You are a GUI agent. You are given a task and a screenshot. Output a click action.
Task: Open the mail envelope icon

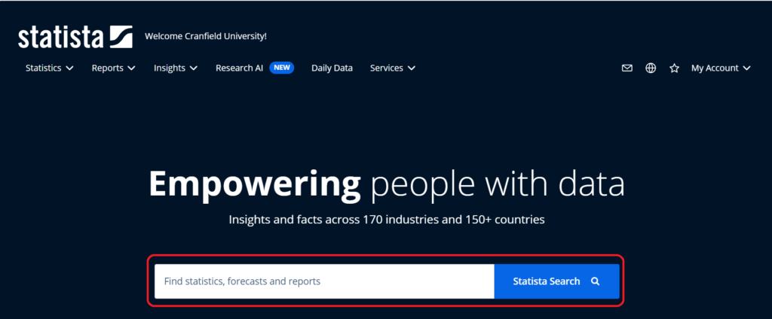tap(626, 68)
